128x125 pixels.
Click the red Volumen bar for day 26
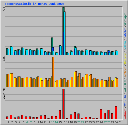tap(101, 114)
